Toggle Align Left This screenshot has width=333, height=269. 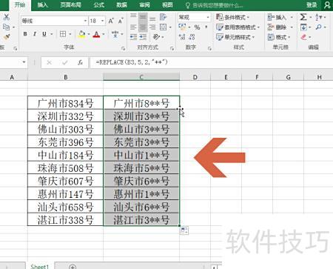coord(133,27)
